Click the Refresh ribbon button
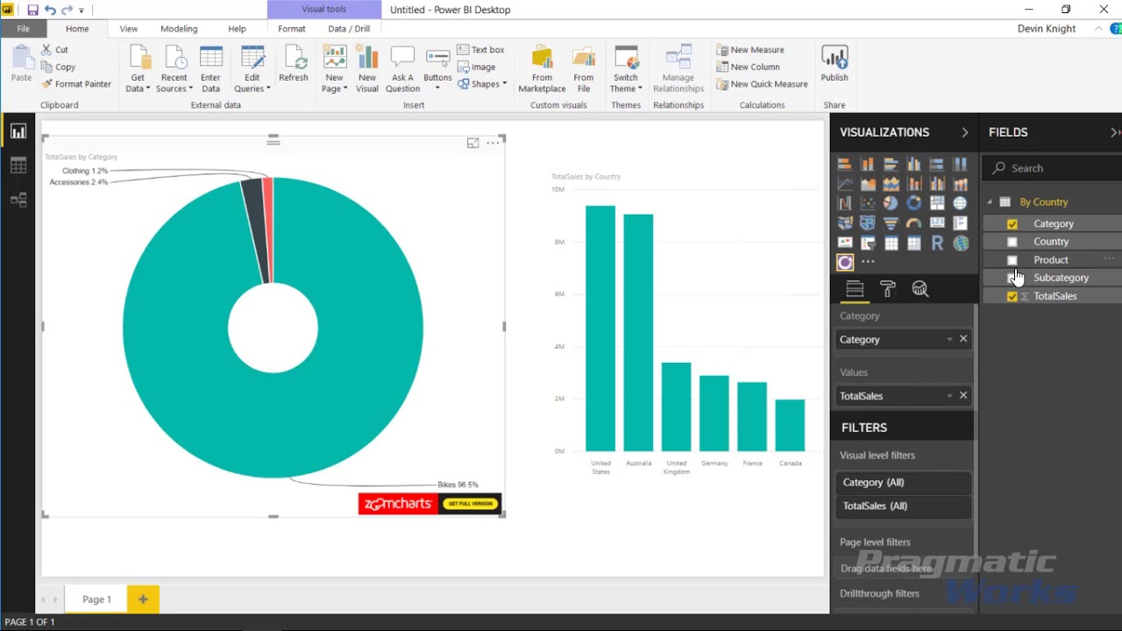 [294, 65]
